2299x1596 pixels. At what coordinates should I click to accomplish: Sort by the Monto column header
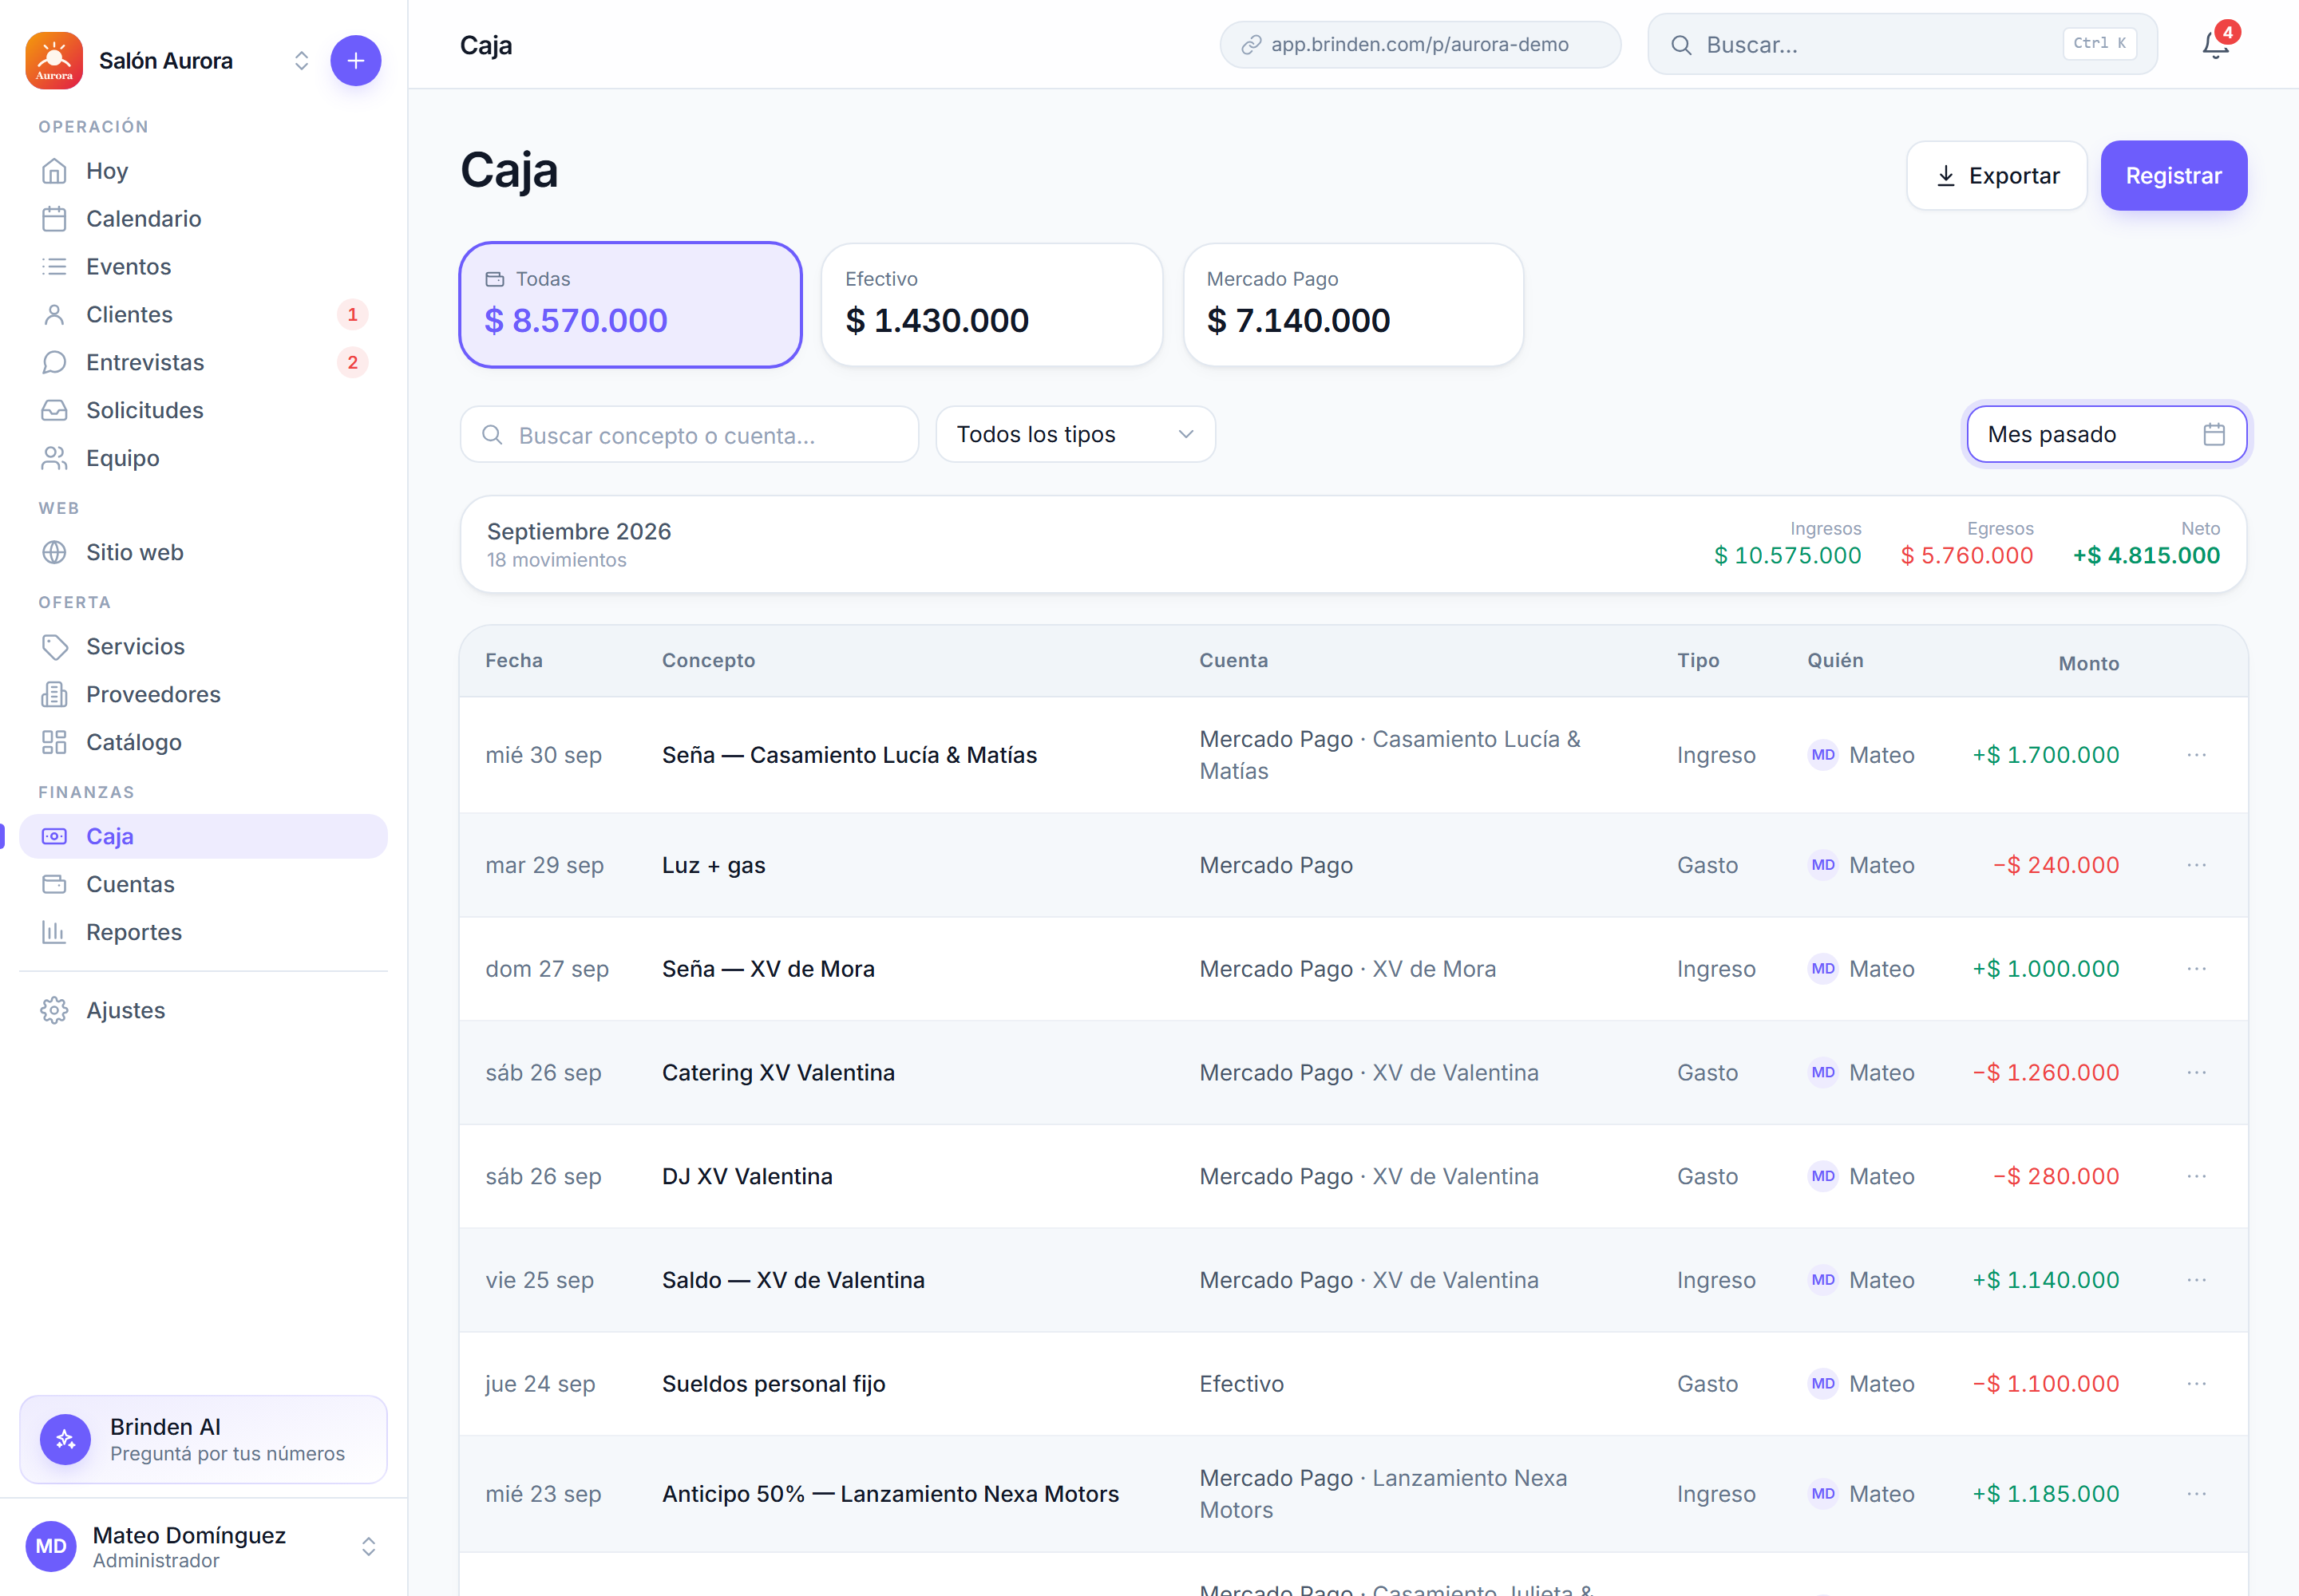coord(2088,664)
